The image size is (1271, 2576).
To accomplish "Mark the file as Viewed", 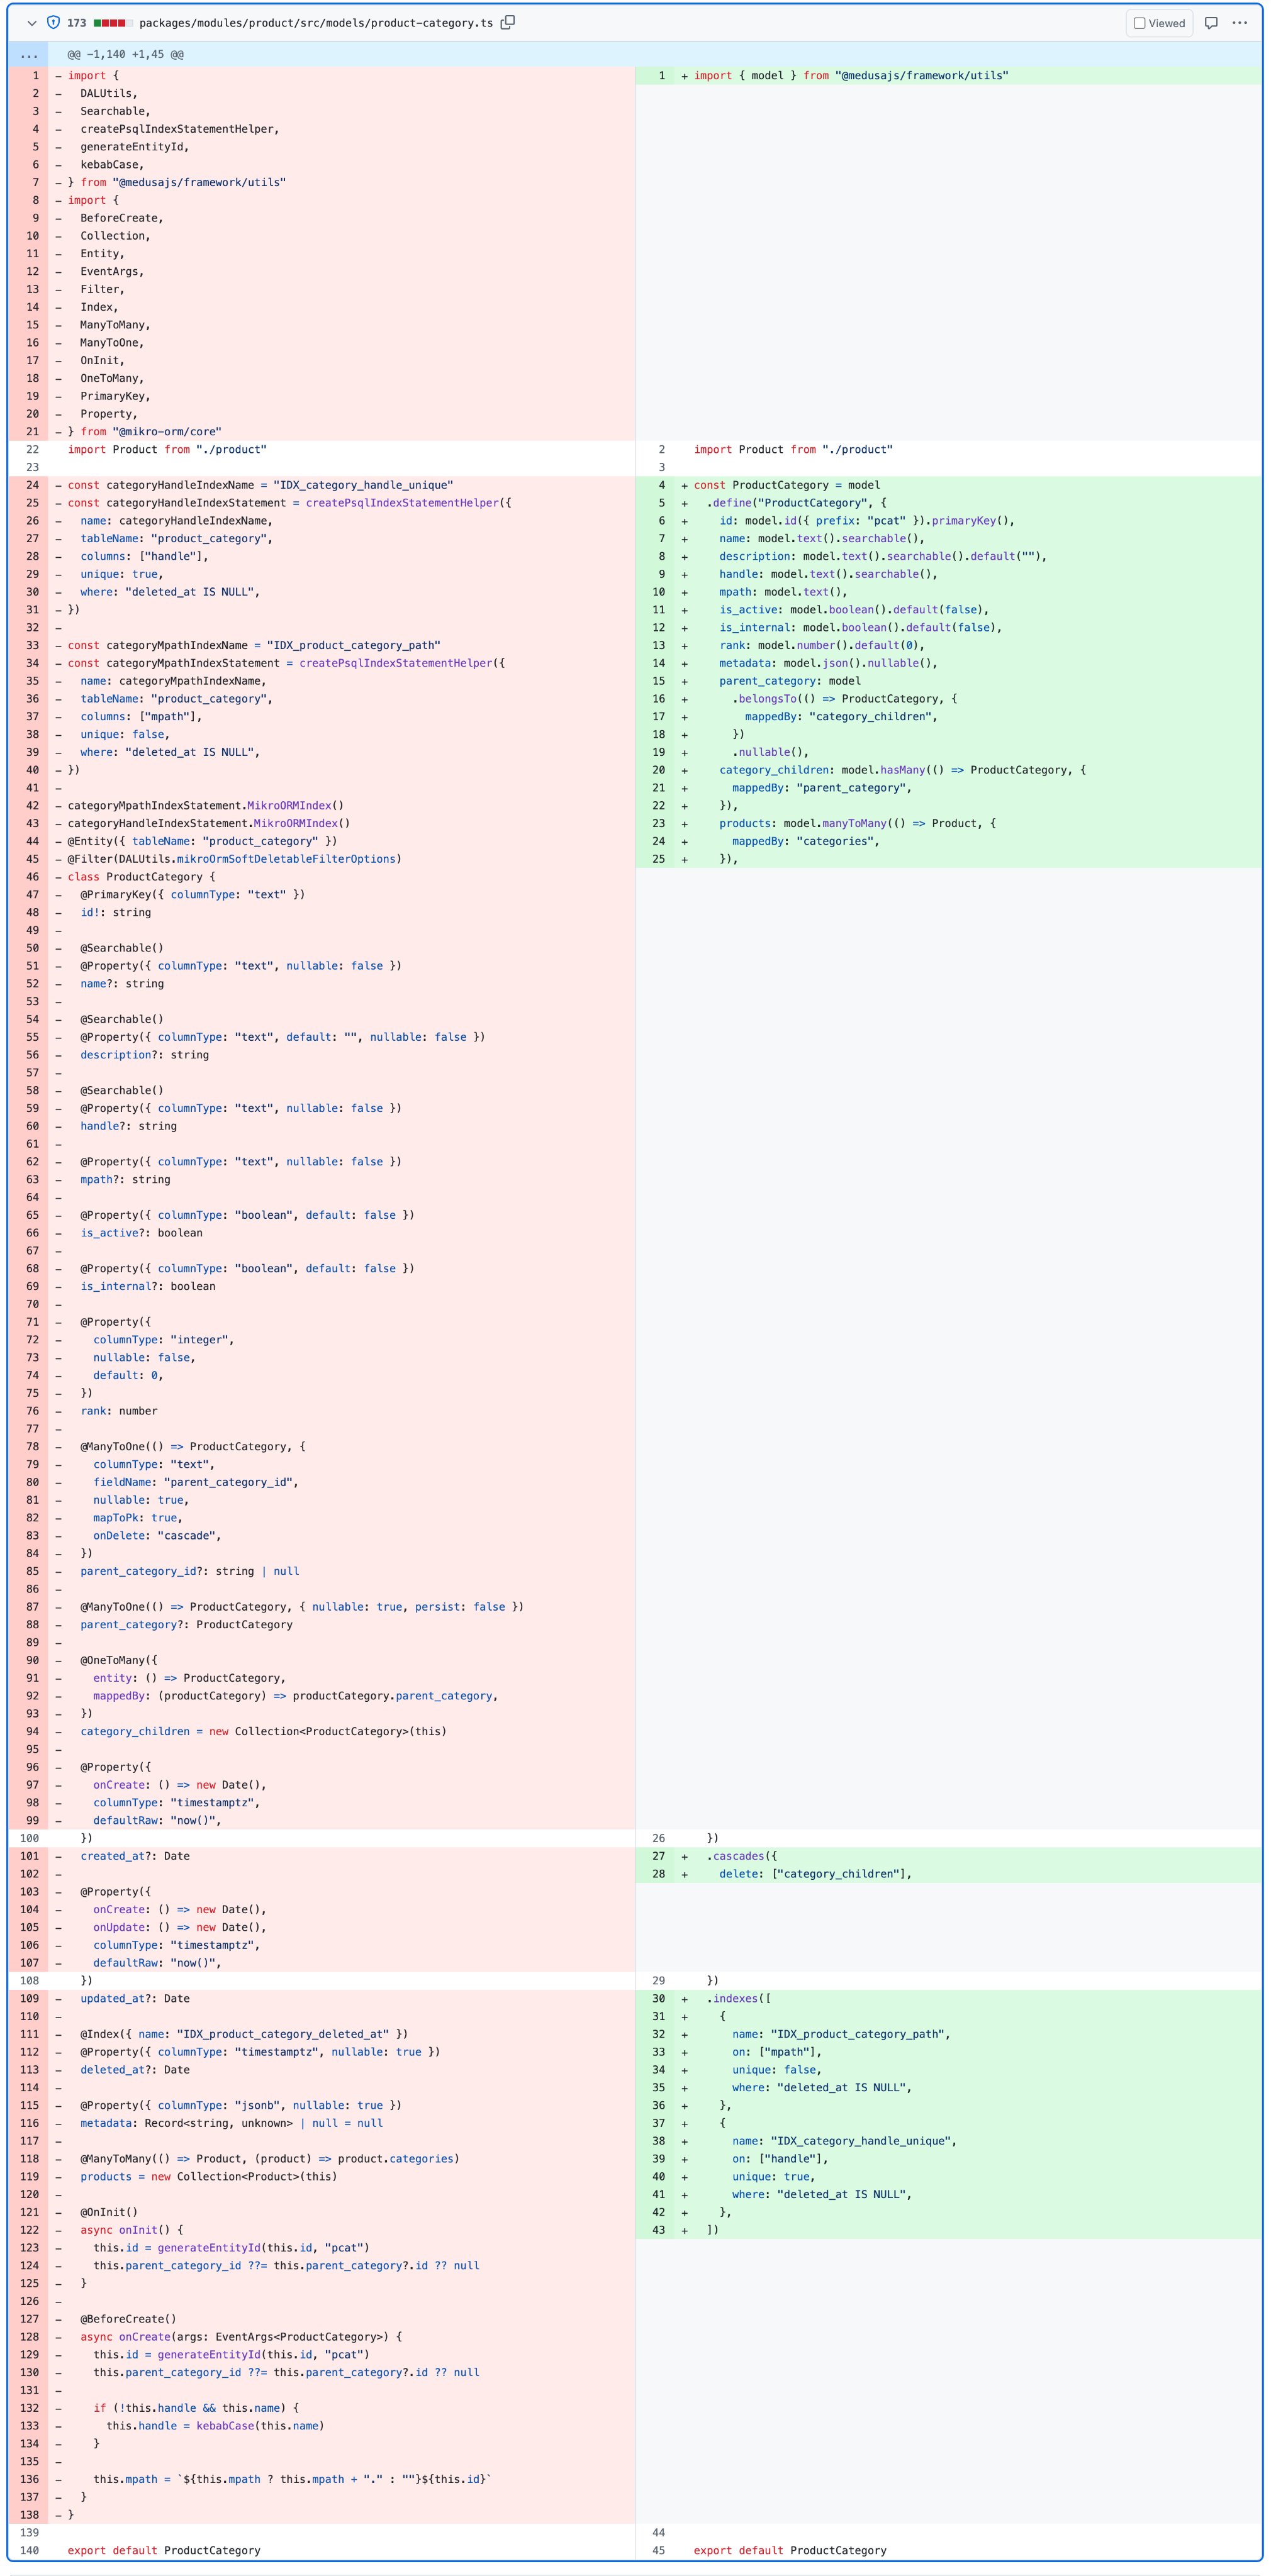I will pos(1159,23).
